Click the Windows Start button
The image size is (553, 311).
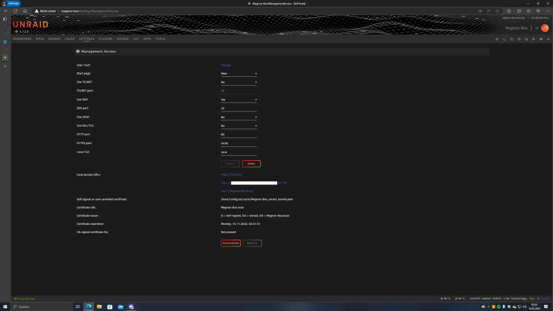(x=5, y=307)
